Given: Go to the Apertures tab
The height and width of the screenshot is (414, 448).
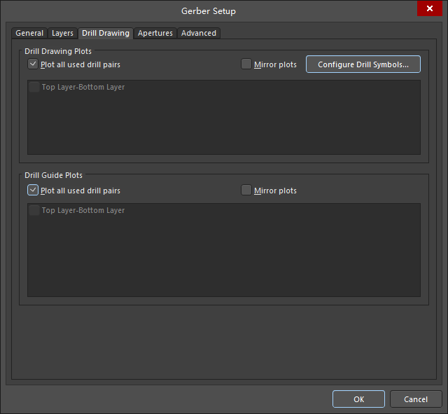Looking at the screenshot, I should 155,33.
